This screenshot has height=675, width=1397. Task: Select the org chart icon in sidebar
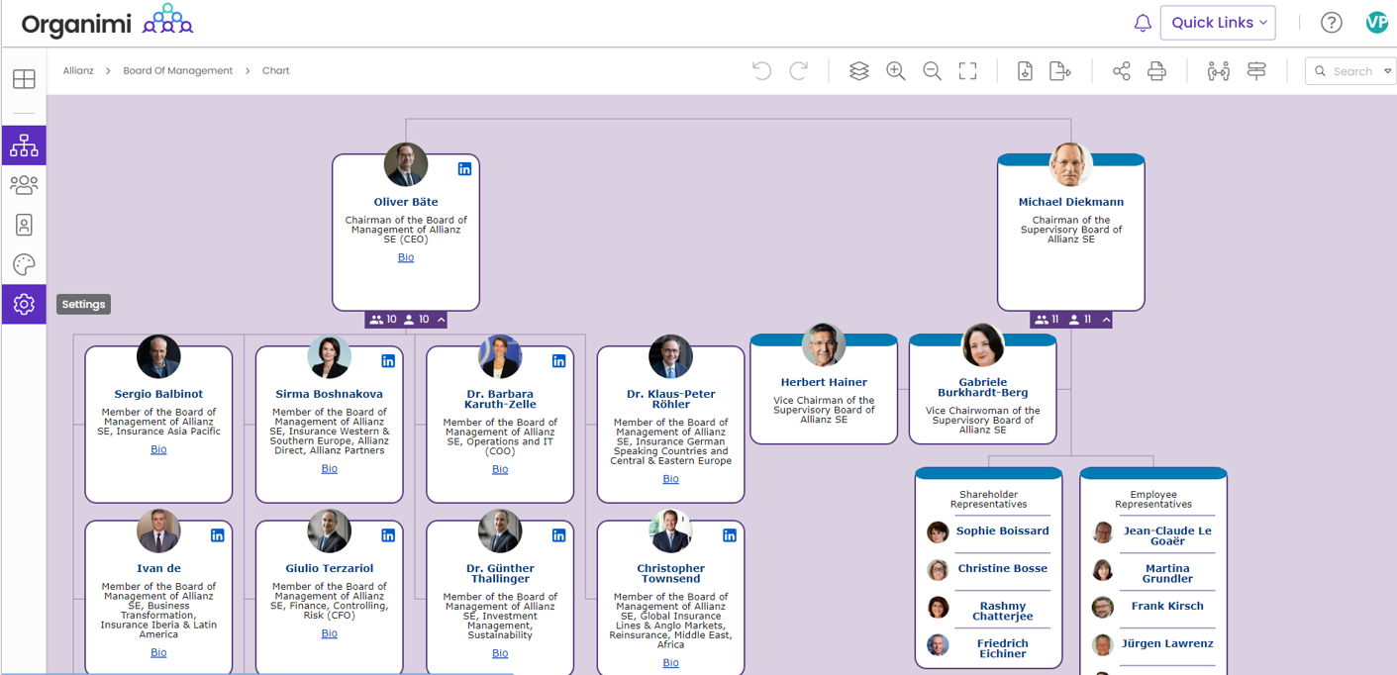[24, 146]
